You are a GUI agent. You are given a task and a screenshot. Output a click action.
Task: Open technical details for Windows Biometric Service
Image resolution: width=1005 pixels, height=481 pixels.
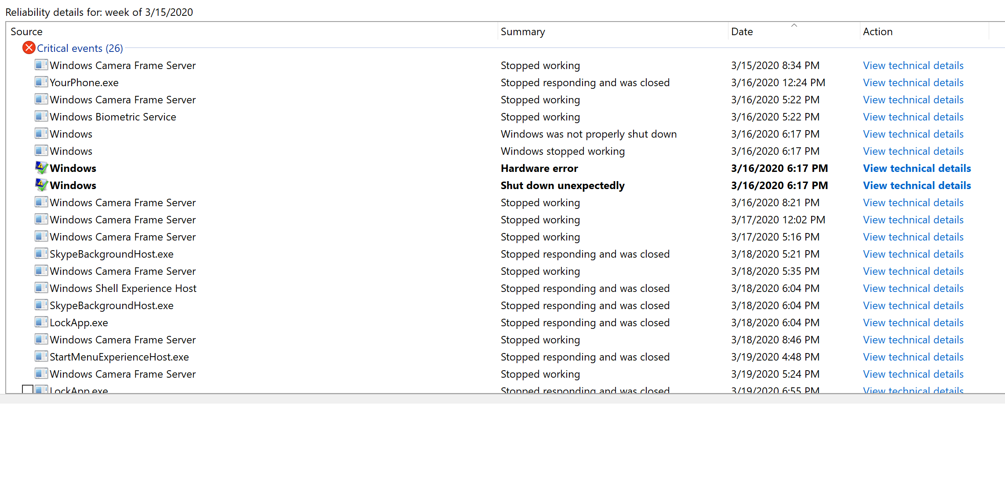(913, 117)
